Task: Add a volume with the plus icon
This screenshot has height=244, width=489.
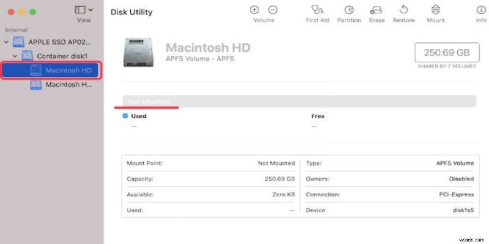Action: tap(254, 10)
